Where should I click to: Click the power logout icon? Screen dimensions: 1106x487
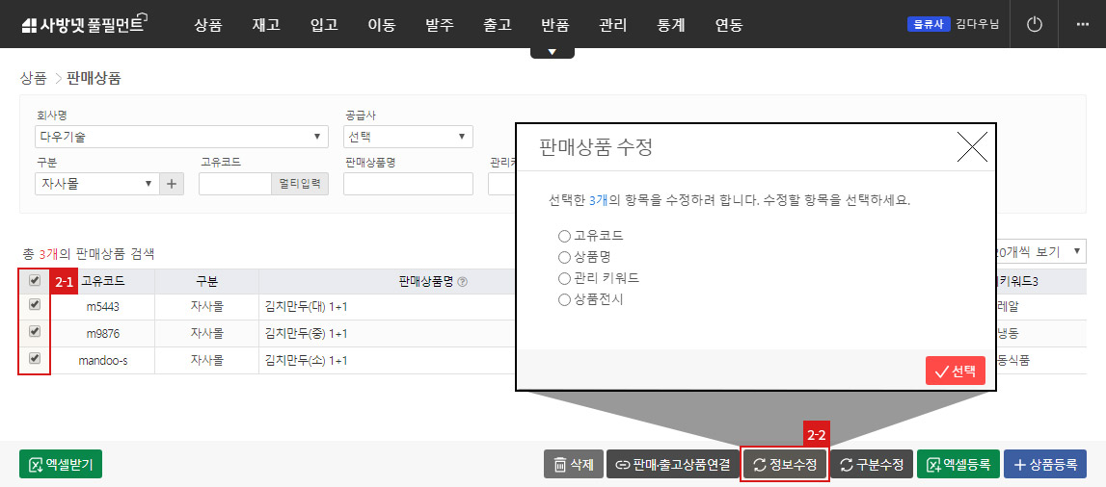[x=1034, y=25]
